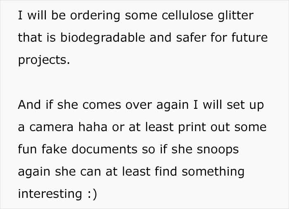Viewport: 289px width, 209px height.
Task: Click the word "ordering" in first line
Action: [x=95, y=16]
